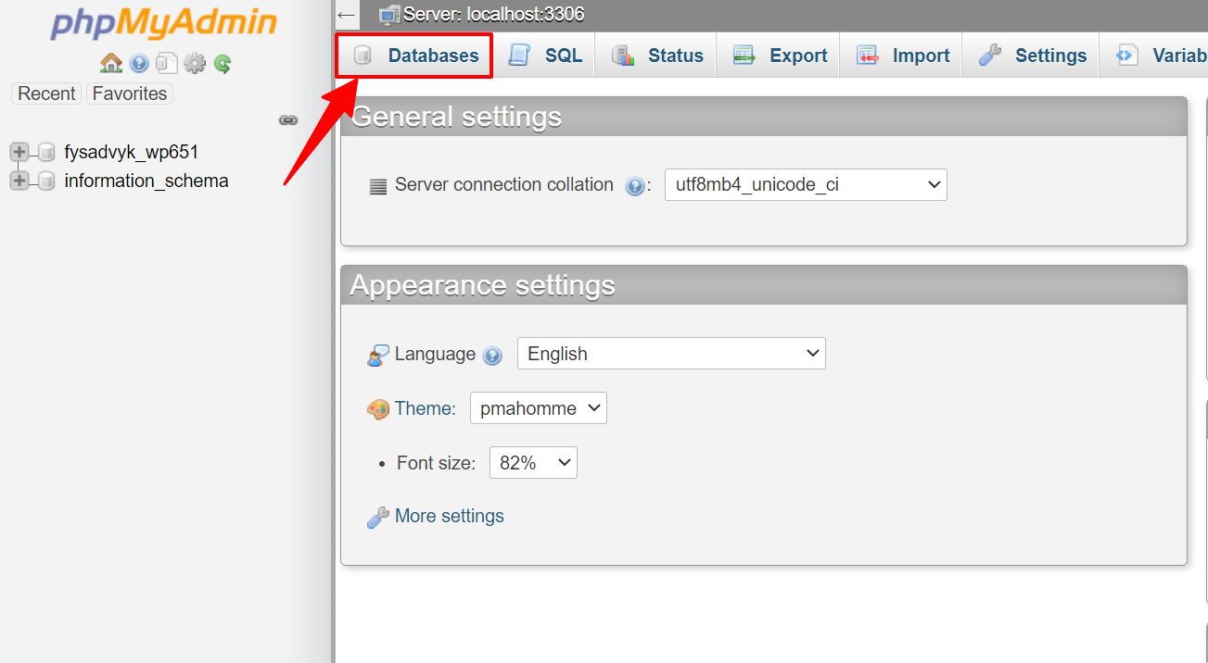Toggle link with main panel chain icon
The height and width of the screenshot is (663, 1208).
288,119
